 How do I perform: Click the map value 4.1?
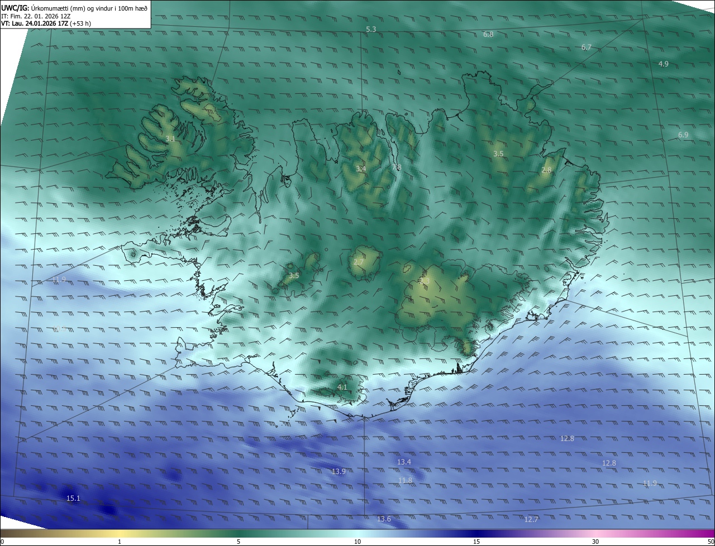[x=342, y=387]
